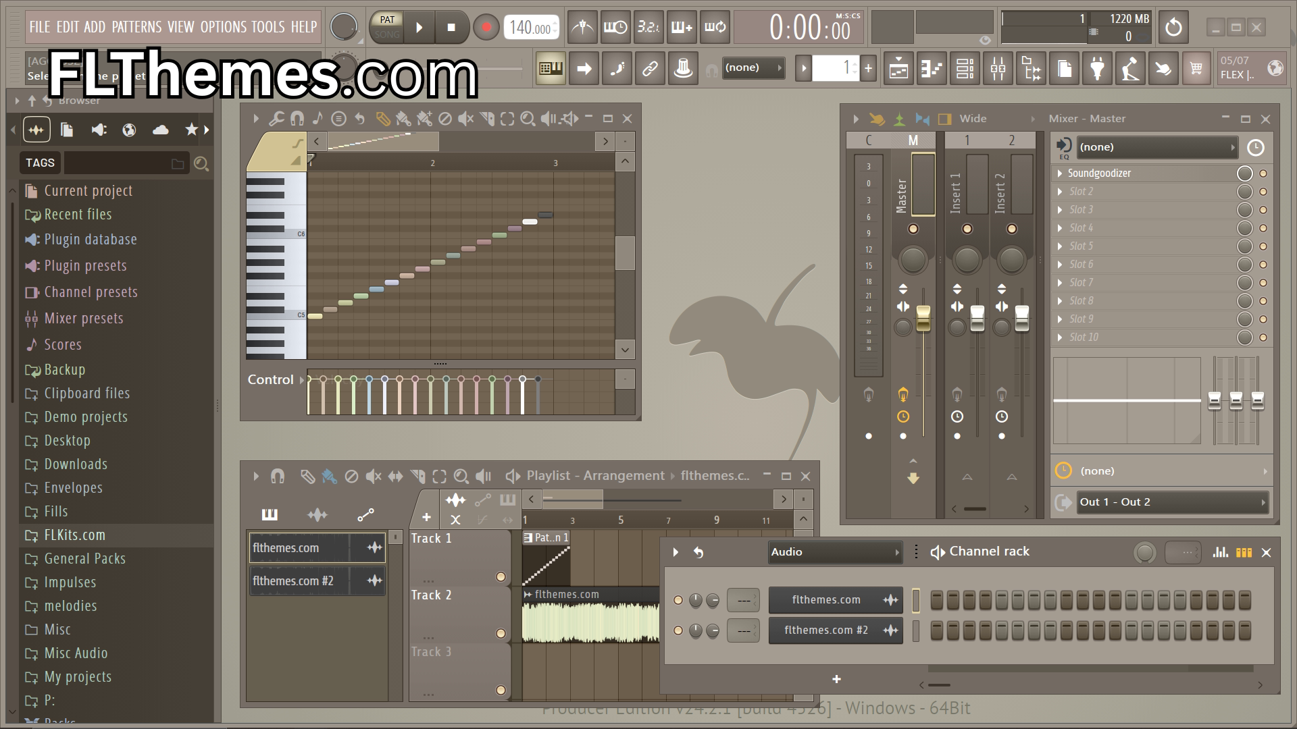Open the piano roll from the toolbar
The height and width of the screenshot is (729, 1297).
tap(931, 68)
